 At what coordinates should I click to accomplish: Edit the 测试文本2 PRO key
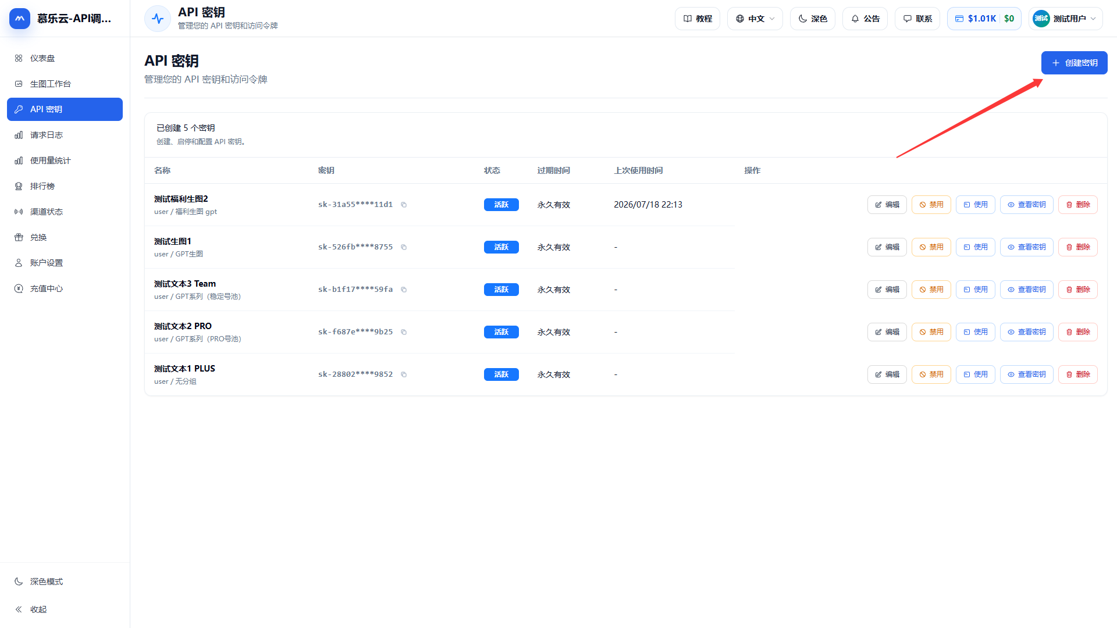887,332
